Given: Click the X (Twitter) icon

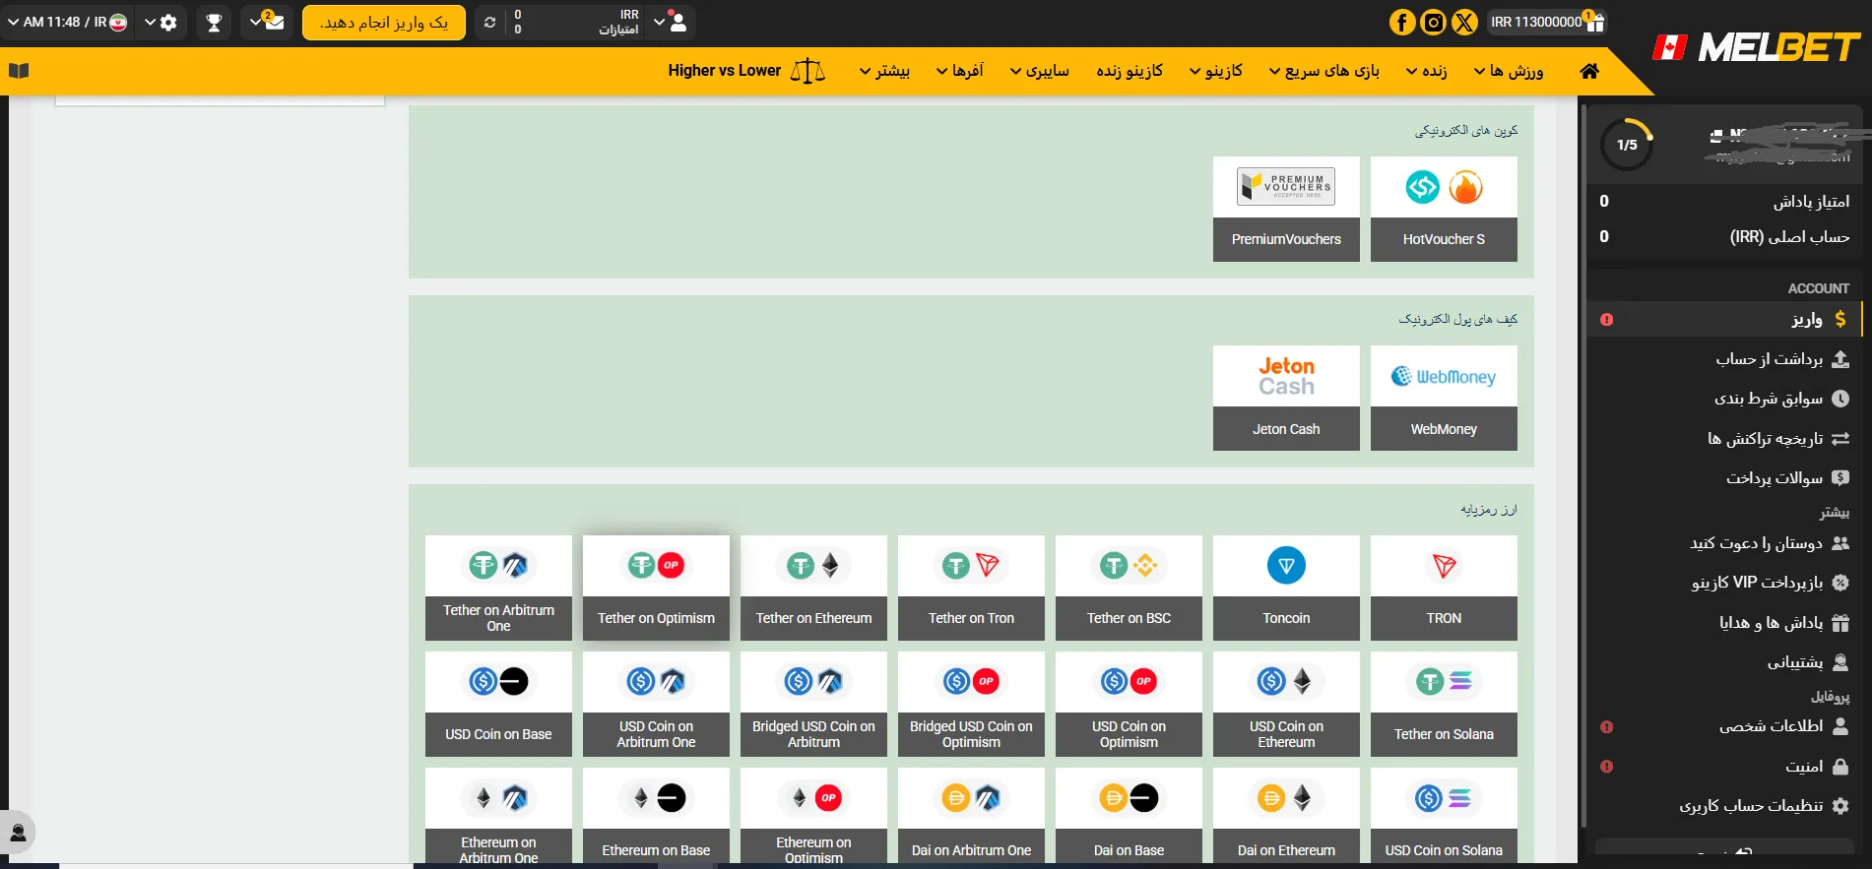Looking at the screenshot, I should (x=1465, y=22).
